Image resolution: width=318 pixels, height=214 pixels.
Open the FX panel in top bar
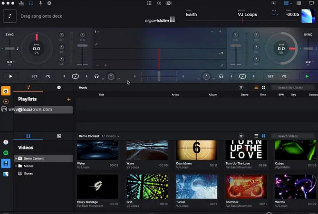coord(158,3)
